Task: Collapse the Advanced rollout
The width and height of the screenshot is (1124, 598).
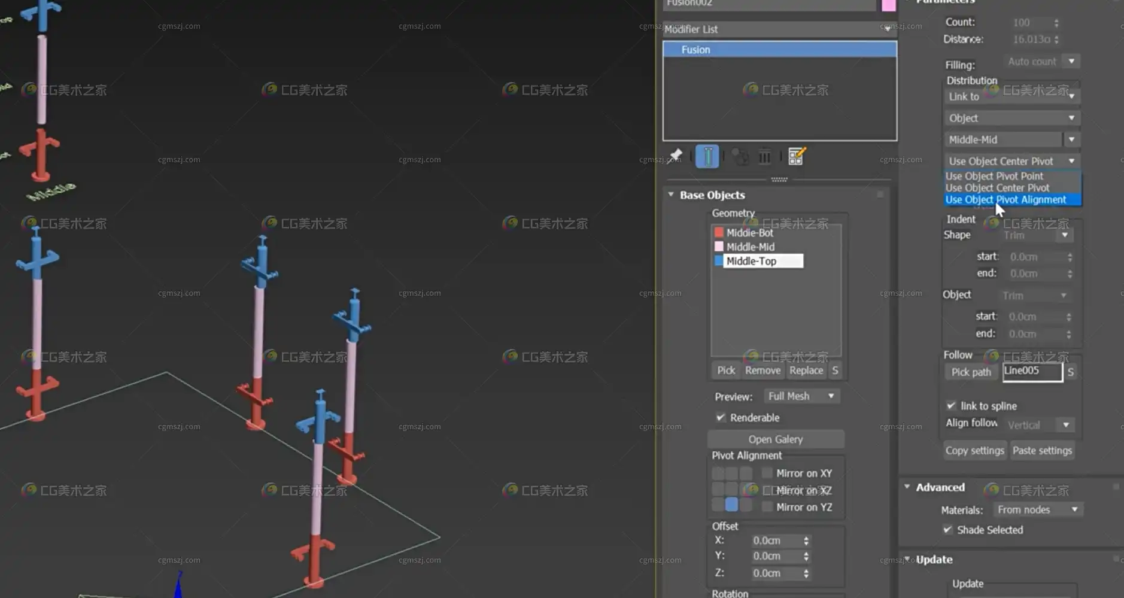Action: 907,487
